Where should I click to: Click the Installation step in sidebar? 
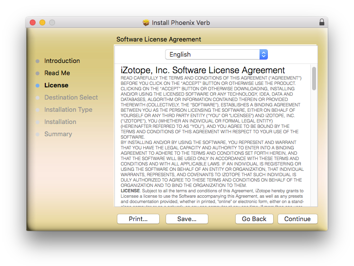coord(60,122)
